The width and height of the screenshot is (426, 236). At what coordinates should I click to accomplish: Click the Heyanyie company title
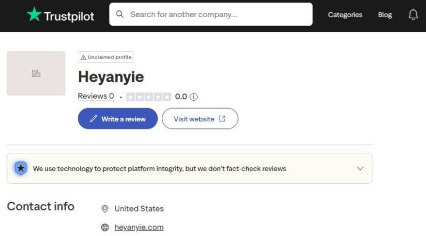click(111, 77)
